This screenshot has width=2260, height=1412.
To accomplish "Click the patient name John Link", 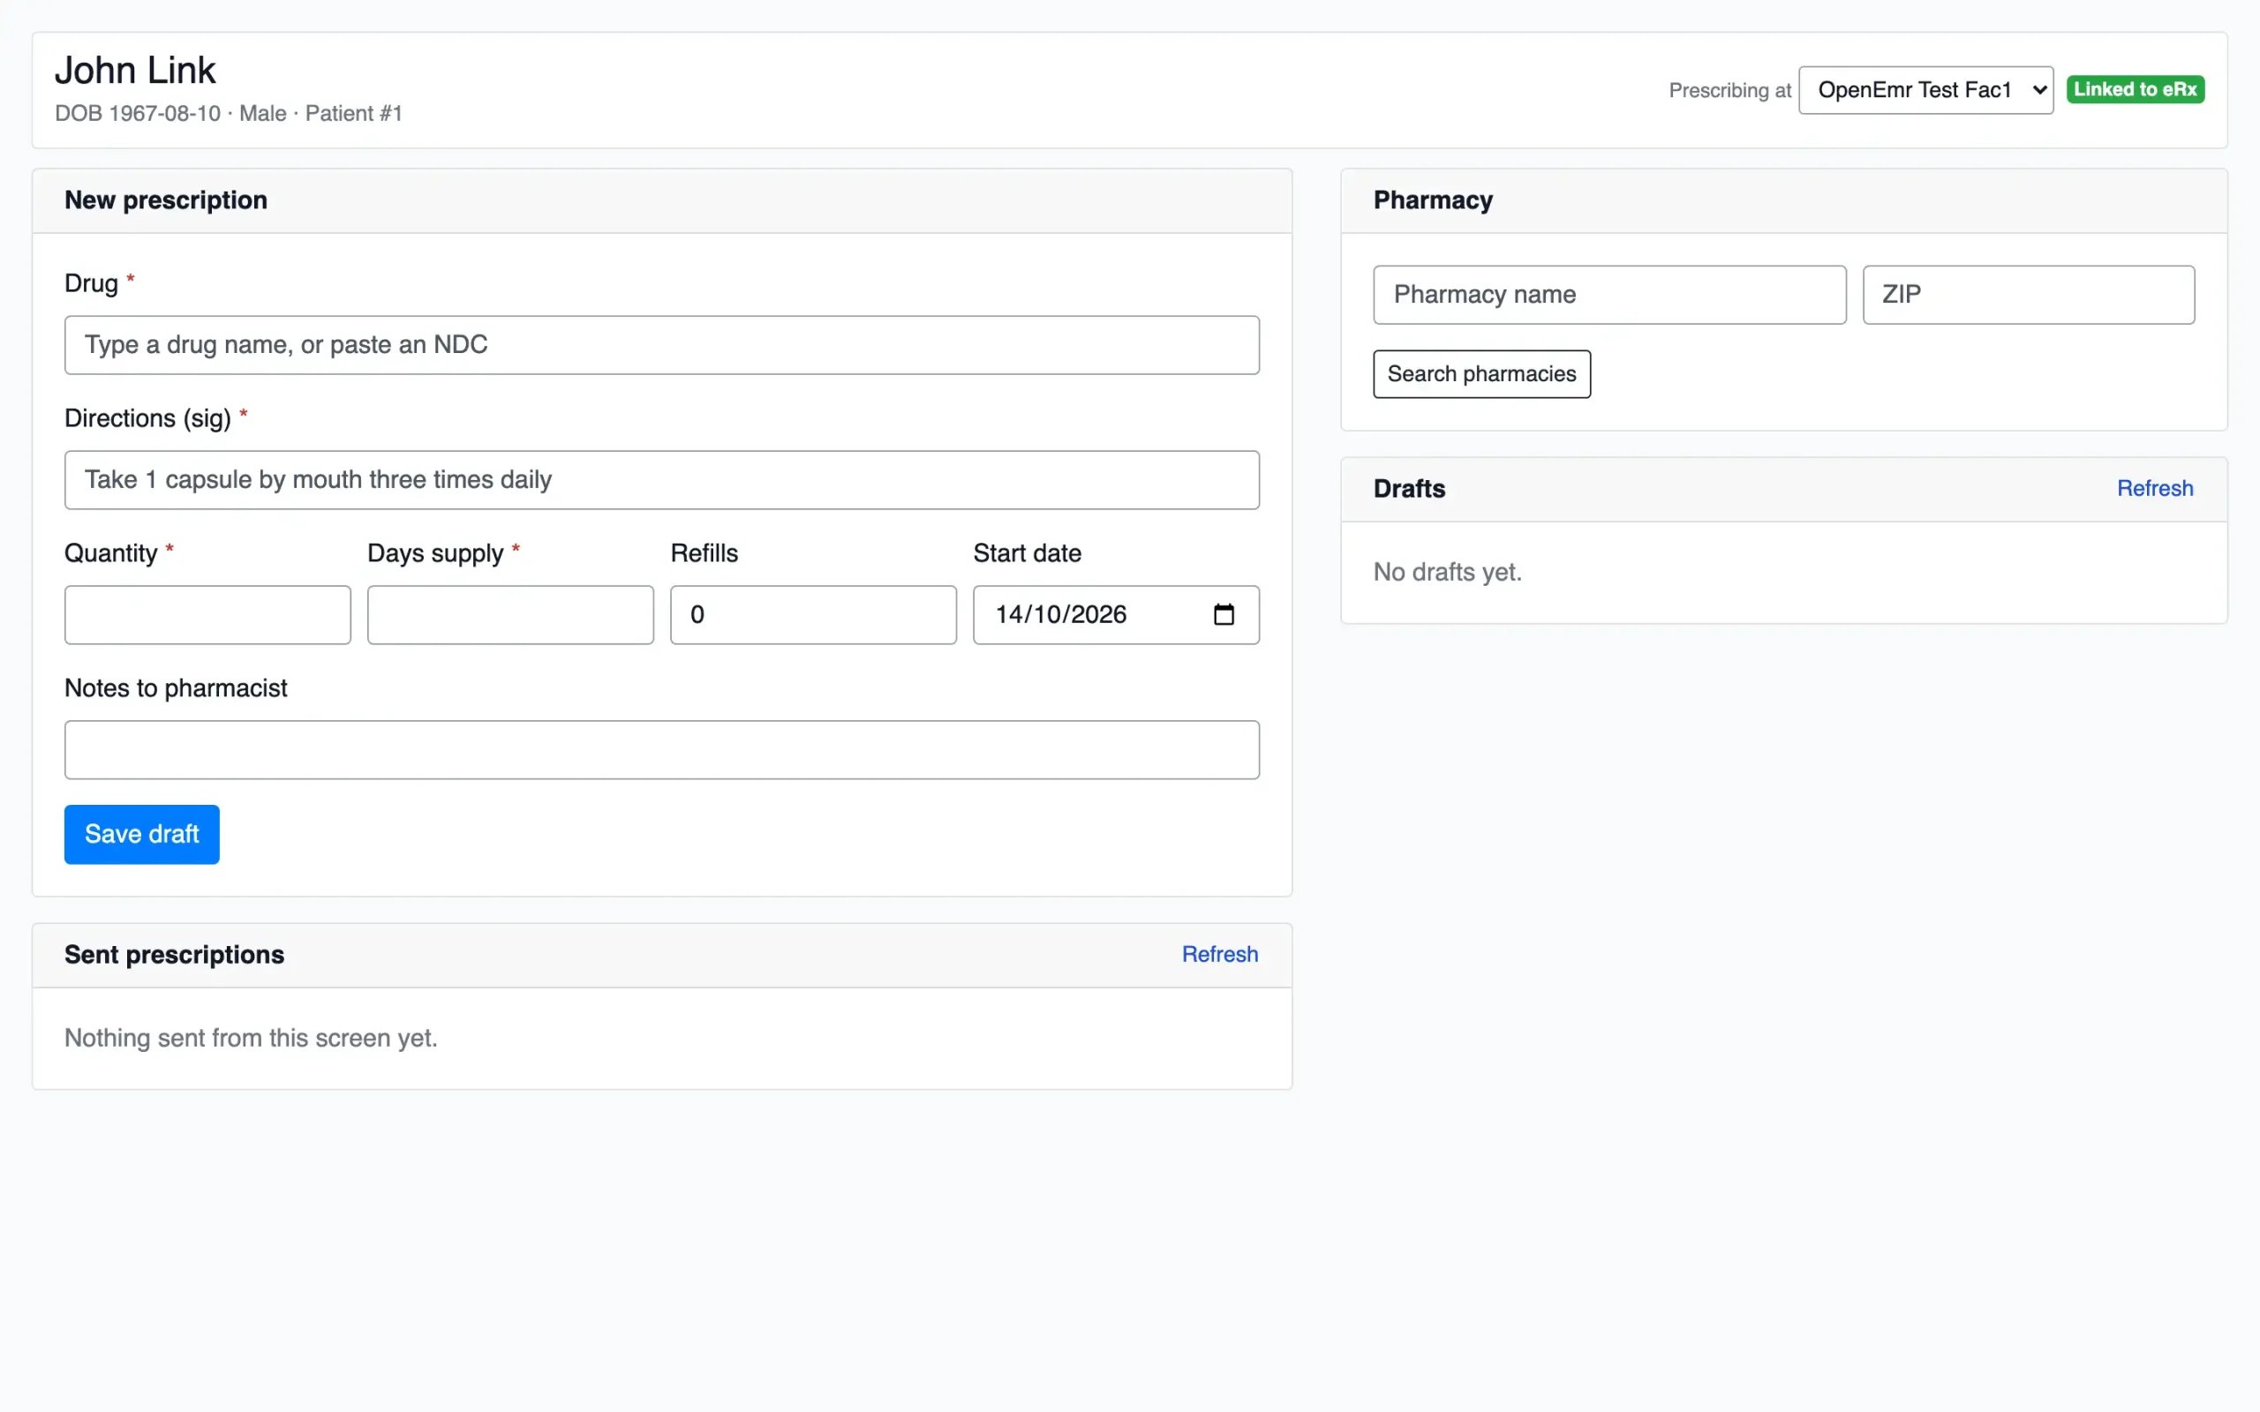I will (135, 70).
